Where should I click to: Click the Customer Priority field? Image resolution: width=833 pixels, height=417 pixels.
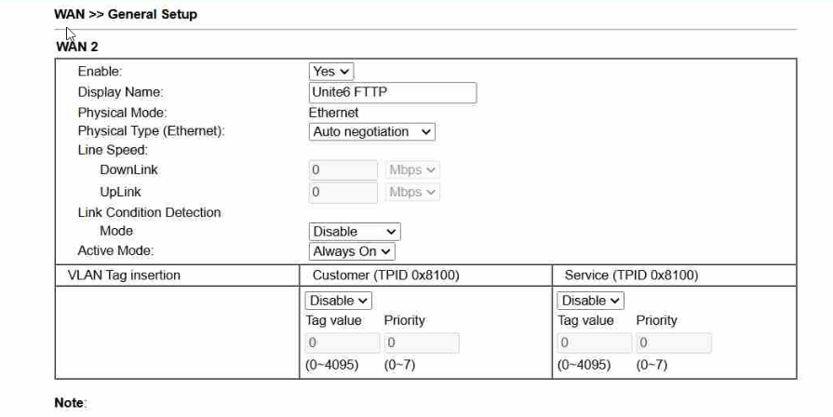coord(421,343)
